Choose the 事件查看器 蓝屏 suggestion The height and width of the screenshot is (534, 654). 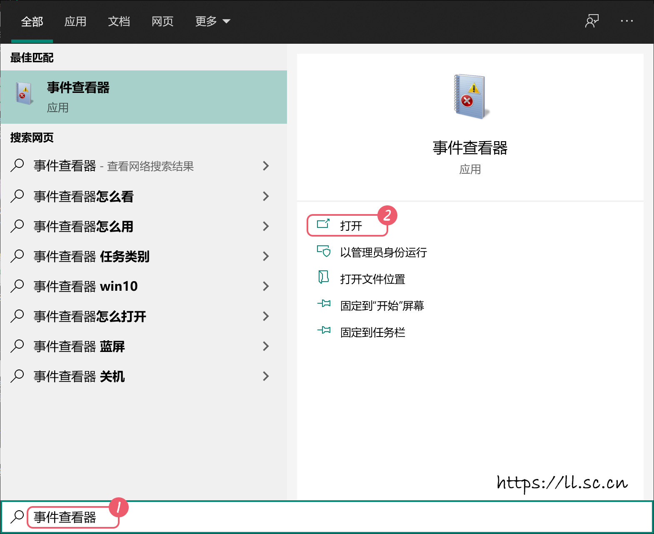click(x=144, y=346)
